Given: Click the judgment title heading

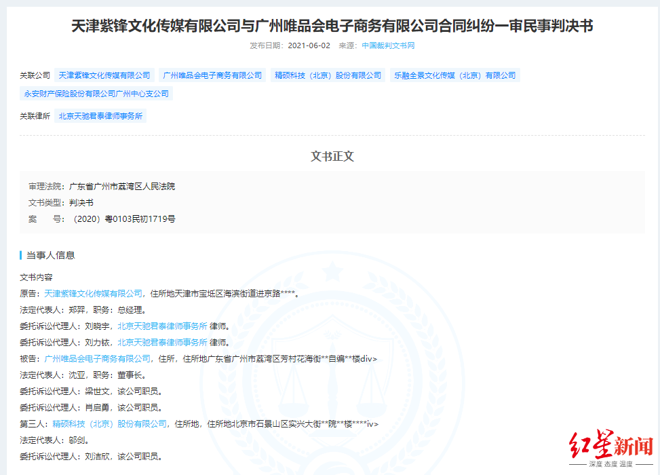Looking at the screenshot, I should tap(332, 26).
